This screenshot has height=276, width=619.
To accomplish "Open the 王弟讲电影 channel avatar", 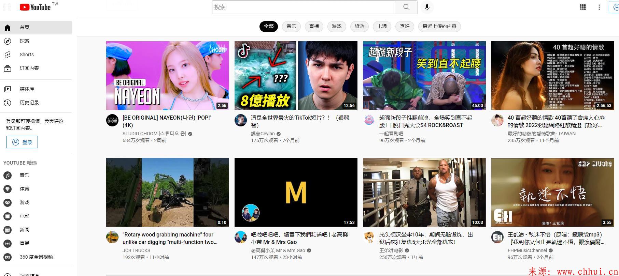I will [x=369, y=237].
